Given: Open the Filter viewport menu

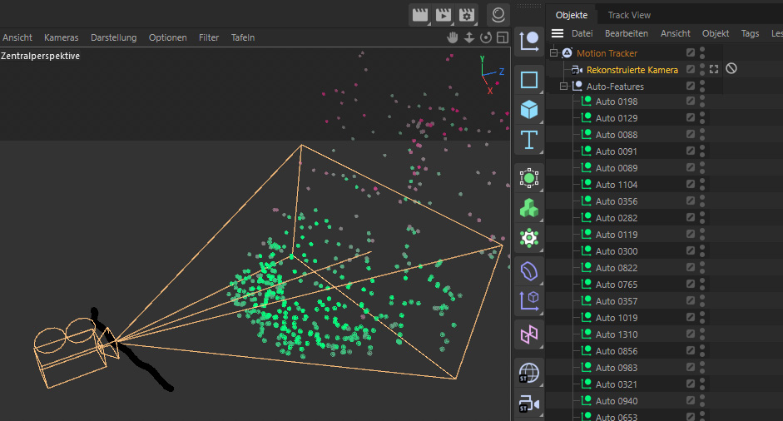Looking at the screenshot, I should tap(209, 37).
